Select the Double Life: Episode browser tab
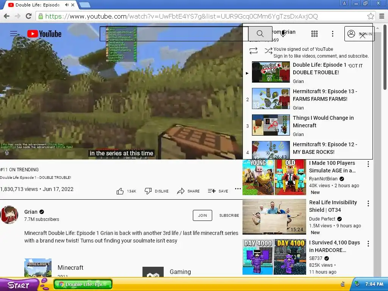The image size is (388, 291). coord(37,5)
